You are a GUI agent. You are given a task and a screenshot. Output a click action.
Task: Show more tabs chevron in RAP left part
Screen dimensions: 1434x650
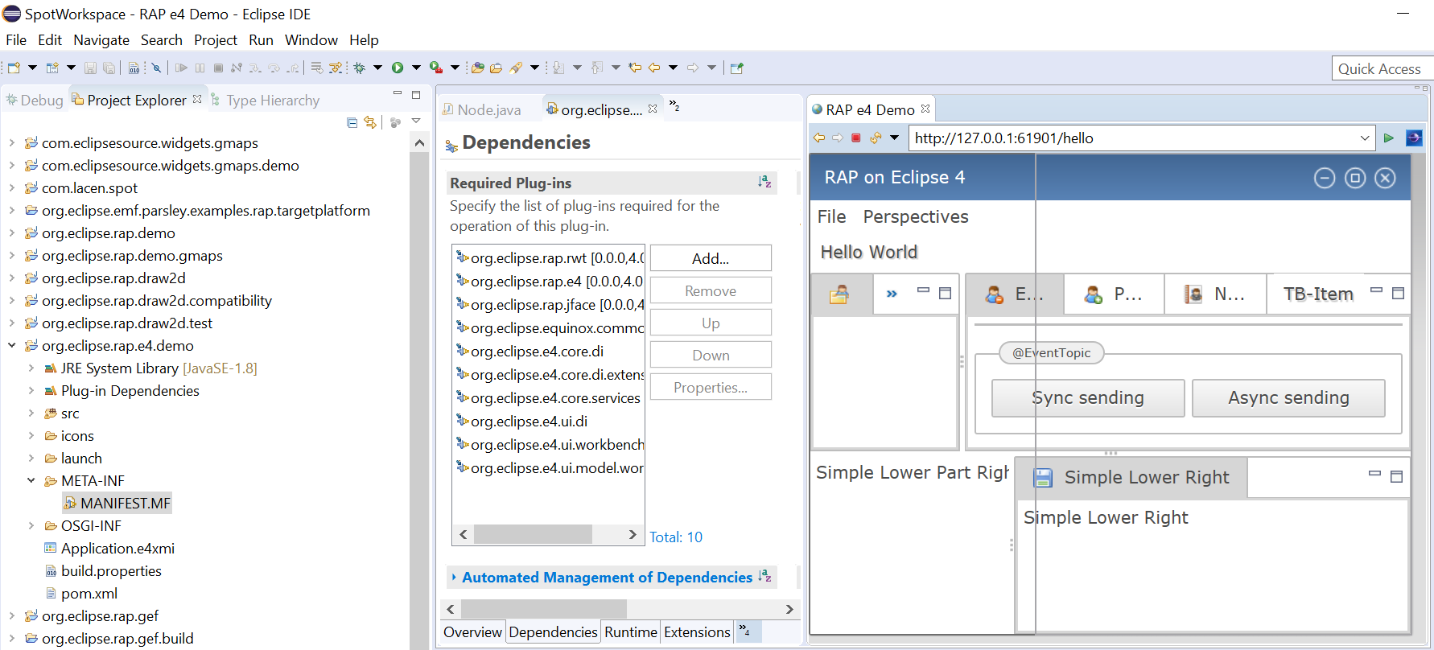892,294
